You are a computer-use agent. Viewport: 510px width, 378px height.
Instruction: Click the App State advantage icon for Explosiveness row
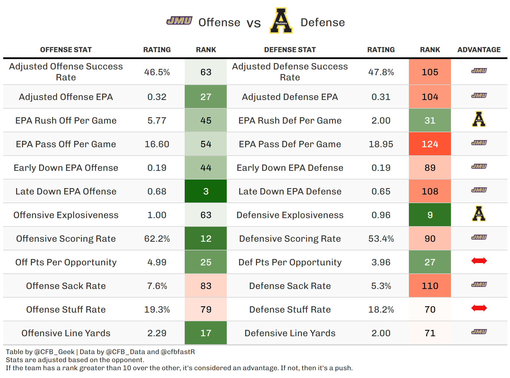click(479, 213)
